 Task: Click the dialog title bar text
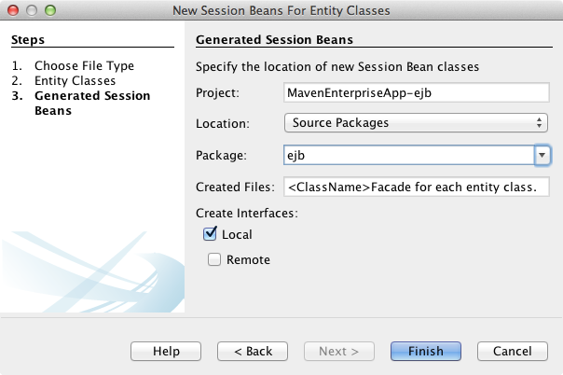(281, 10)
